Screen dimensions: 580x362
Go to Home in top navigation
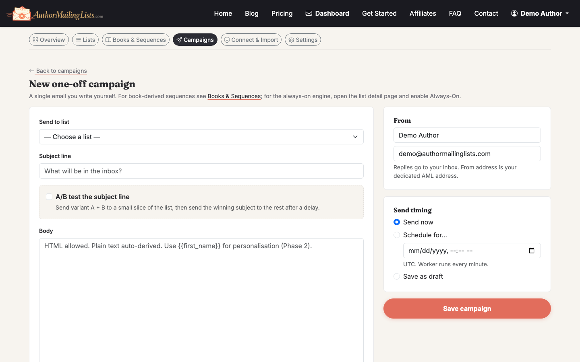[x=223, y=13]
